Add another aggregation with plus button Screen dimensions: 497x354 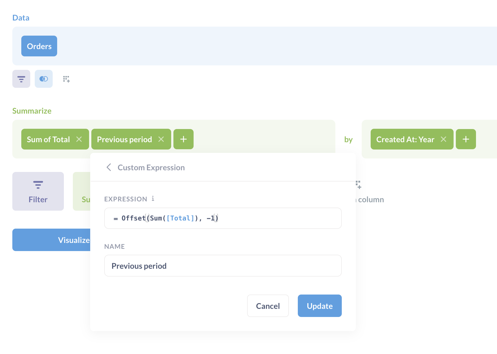tap(184, 139)
